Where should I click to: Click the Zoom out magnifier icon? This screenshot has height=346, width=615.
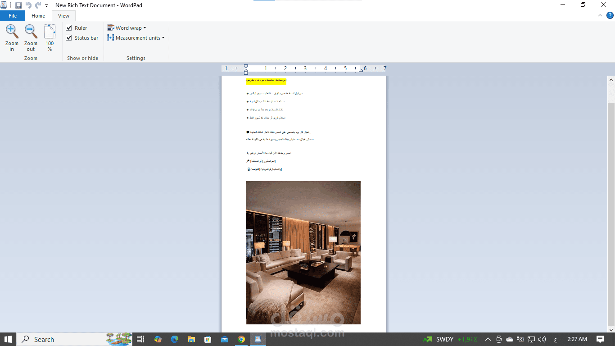(x=31, y=32)
